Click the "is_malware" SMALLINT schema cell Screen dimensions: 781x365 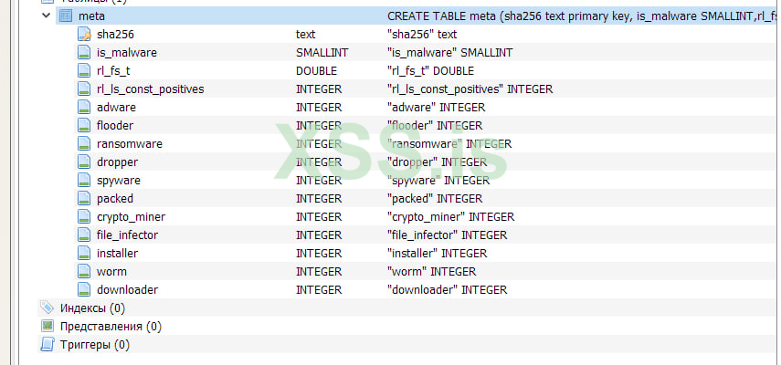pyautogui.click(x=449, y=53)
